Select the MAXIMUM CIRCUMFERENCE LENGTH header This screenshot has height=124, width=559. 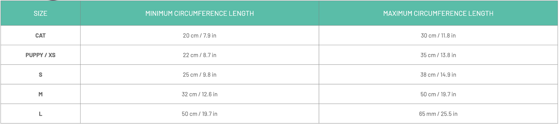438,13
